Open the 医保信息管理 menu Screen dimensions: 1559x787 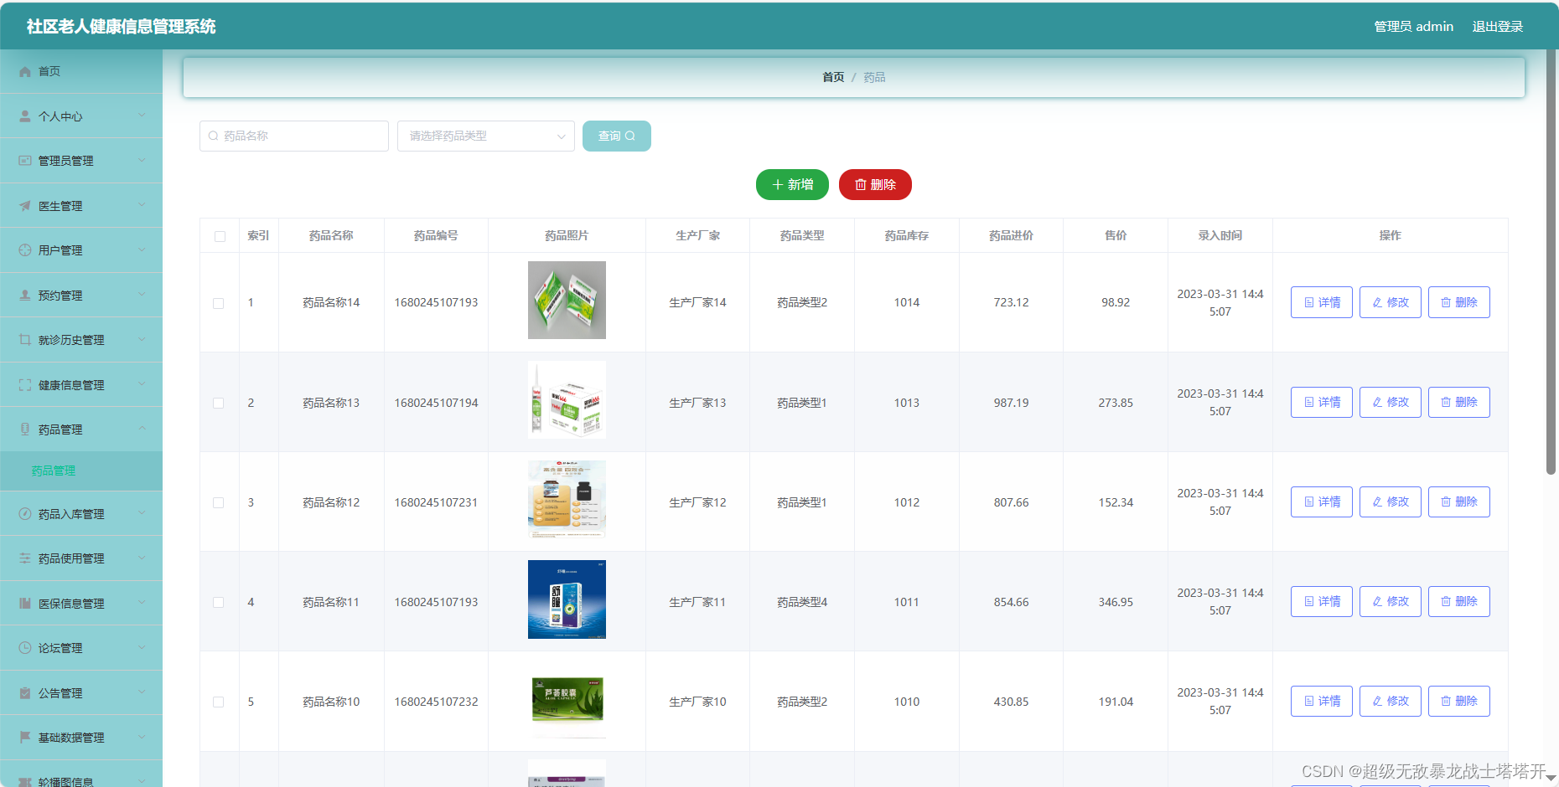(x=81, y=604)
